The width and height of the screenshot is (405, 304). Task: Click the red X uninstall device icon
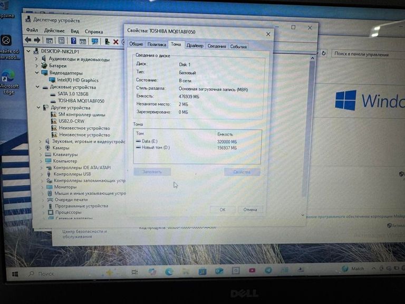click(115, 41)
